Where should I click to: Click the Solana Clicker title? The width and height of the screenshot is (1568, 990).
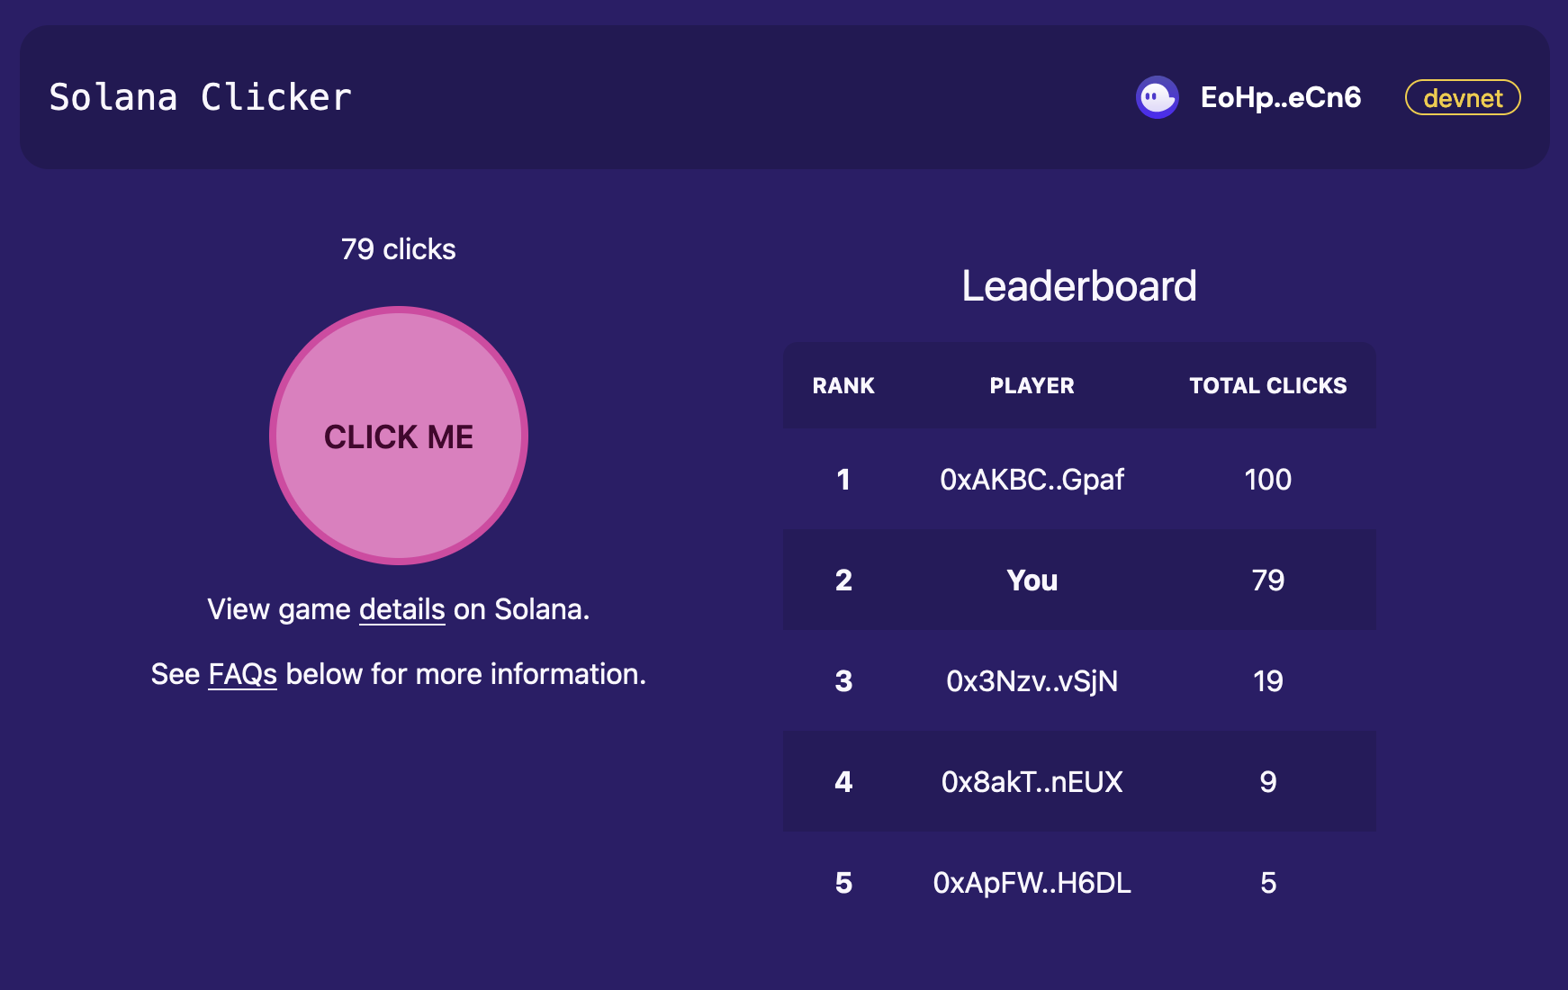point(200,97)
